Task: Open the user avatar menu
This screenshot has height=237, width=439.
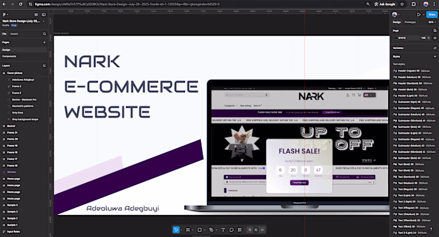Action: tap(394, 14)
